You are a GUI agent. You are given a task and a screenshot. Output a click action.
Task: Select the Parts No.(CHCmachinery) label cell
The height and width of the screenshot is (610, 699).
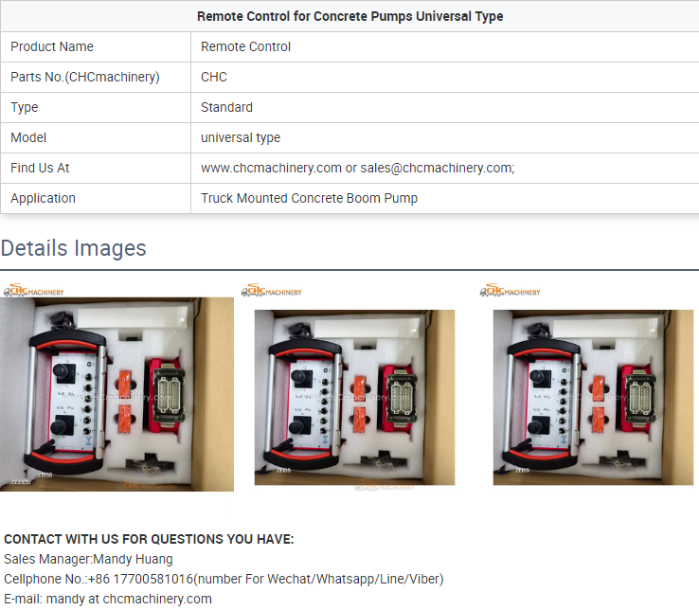96,77
